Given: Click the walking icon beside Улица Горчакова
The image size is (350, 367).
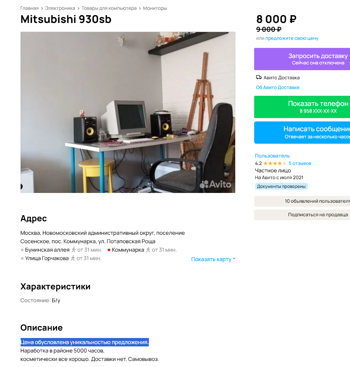Looking at the screenshot, I should click(x=73, y=258).
